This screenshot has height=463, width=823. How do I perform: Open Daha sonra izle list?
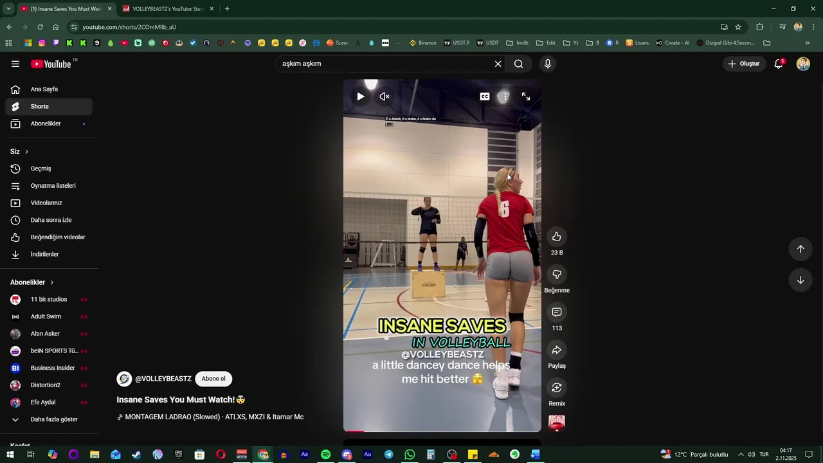click(50, 220)
